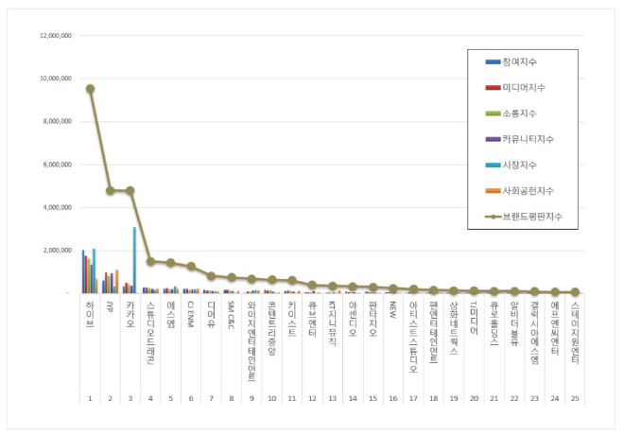Select the line marker above JYP

click(x=110, y=190)
